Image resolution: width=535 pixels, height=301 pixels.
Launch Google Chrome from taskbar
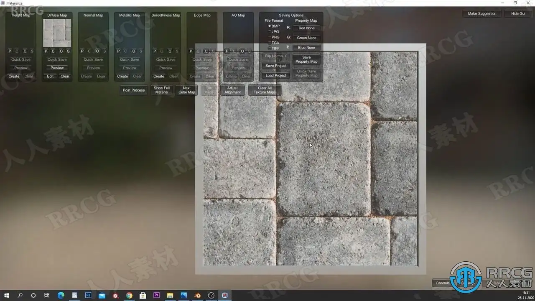point(129,295)
